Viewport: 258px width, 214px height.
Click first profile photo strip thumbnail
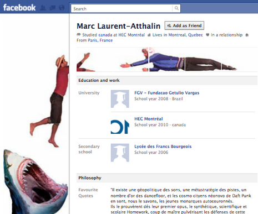94,59
